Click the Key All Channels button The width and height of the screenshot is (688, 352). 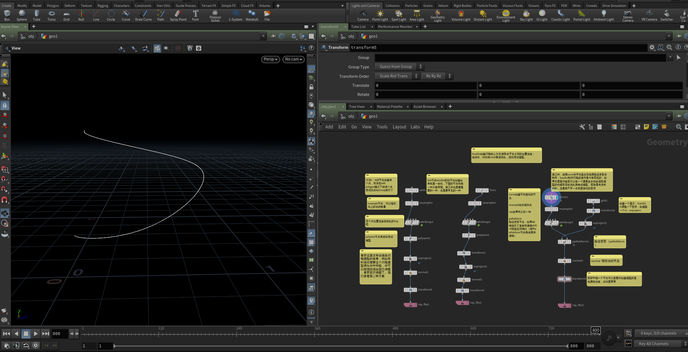[x=654, y=344]
